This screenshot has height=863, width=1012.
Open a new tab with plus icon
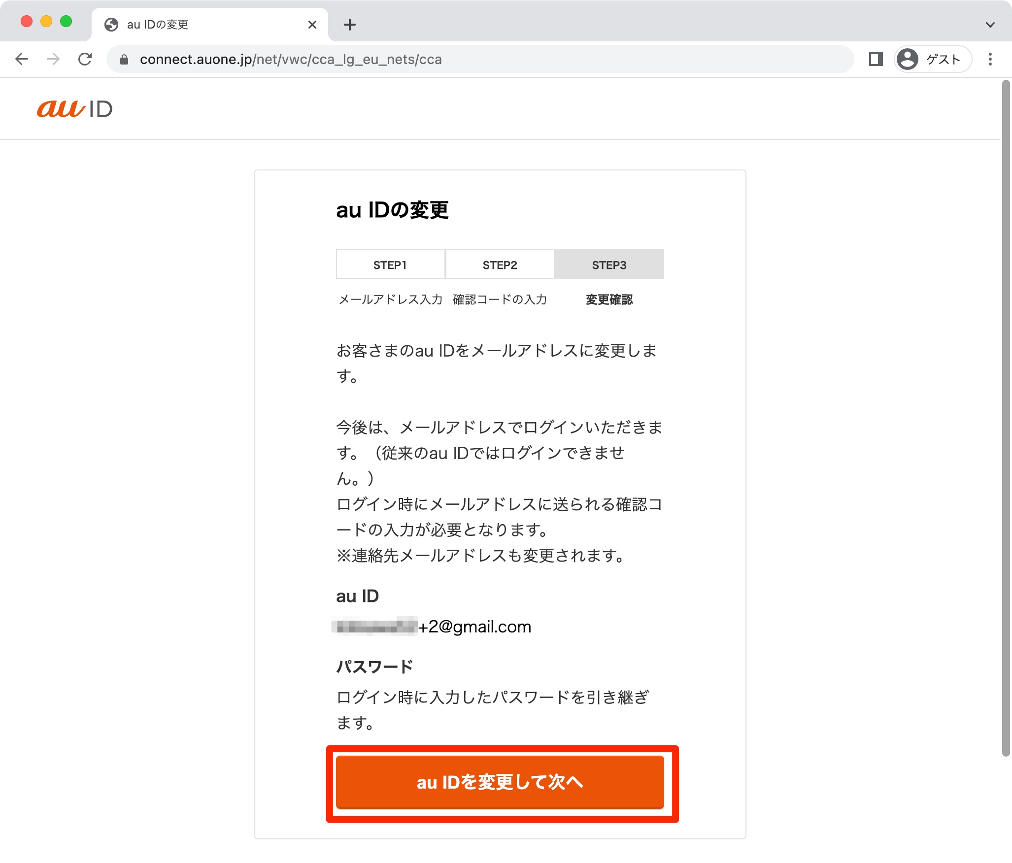coord(350,25)
